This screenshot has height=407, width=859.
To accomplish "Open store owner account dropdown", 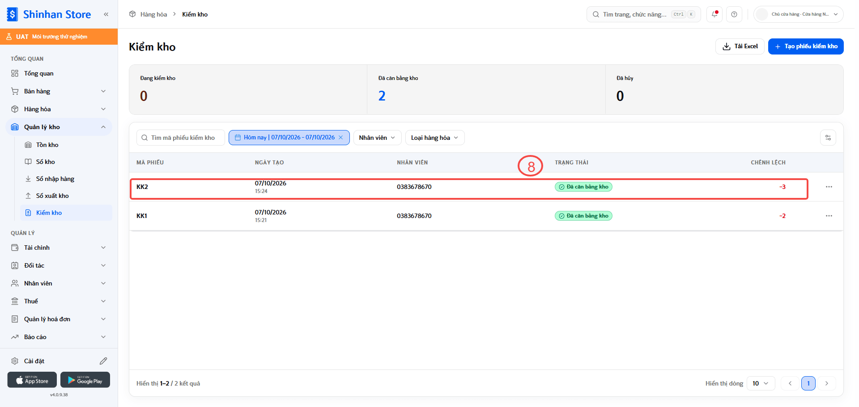I will tap(799, 14).
